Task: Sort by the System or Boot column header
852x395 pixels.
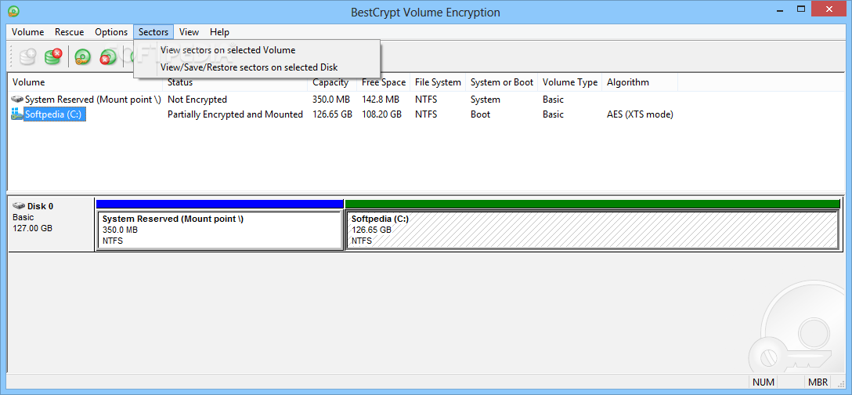Action: click(x=502, y=82)
